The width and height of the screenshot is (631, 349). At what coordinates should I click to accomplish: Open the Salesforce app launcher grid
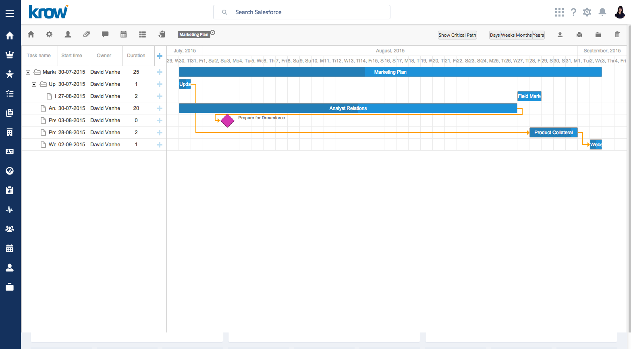point(559,12)
